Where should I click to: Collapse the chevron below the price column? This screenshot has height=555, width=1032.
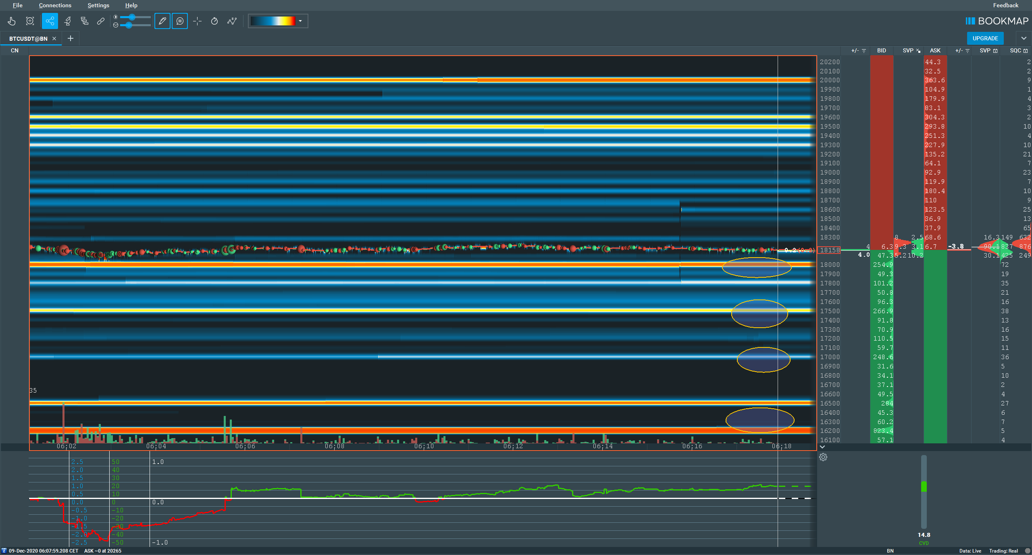pyautogui.click(x=822, y=447)
